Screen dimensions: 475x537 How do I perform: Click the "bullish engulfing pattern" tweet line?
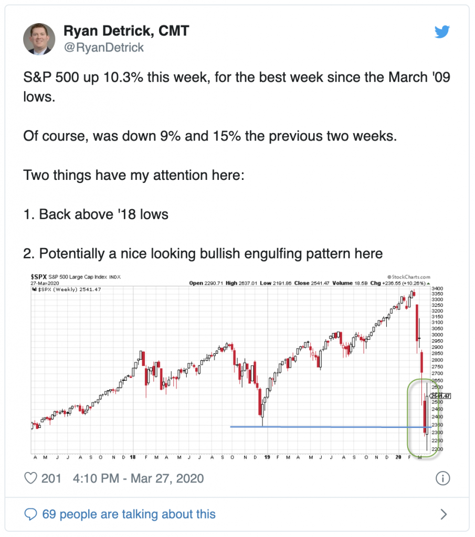[203, 253]
